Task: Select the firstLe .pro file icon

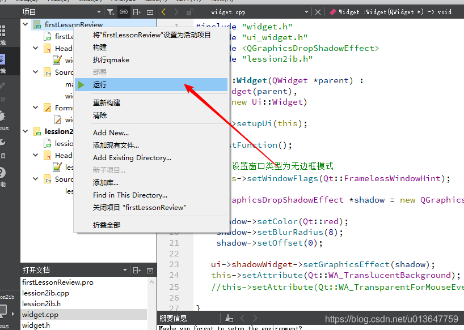Action: pos(47,36)
